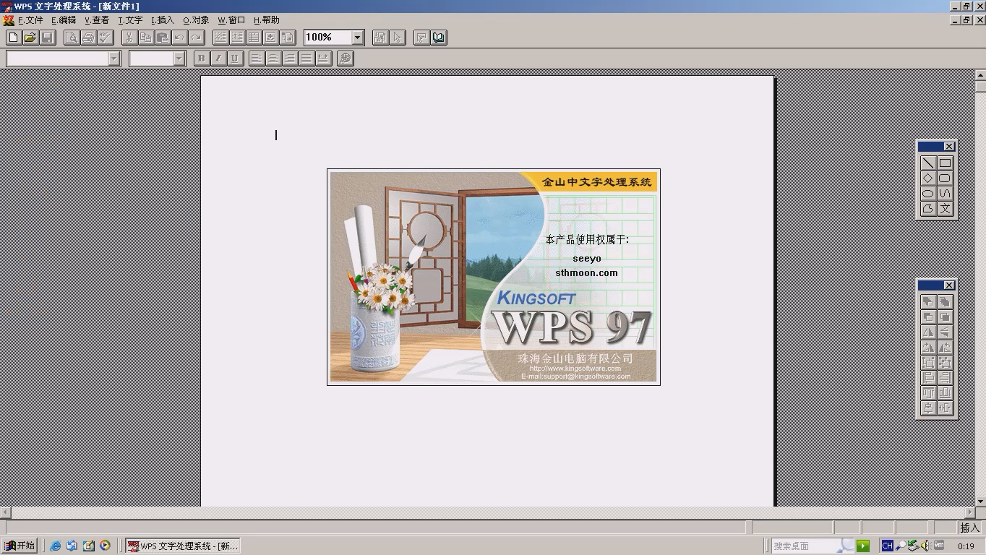Center-align the text
Image resolution: width=986 pixels, height=555 pixels.
tap(274, 59)
